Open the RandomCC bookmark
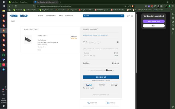Image resolution: width=175 pixels, height=109 pixels. [159, 10]
